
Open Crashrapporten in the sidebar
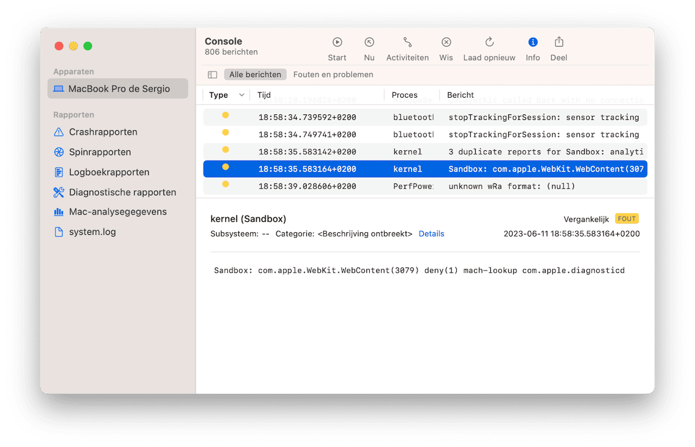pyautogui.click(x=103, y=132)
